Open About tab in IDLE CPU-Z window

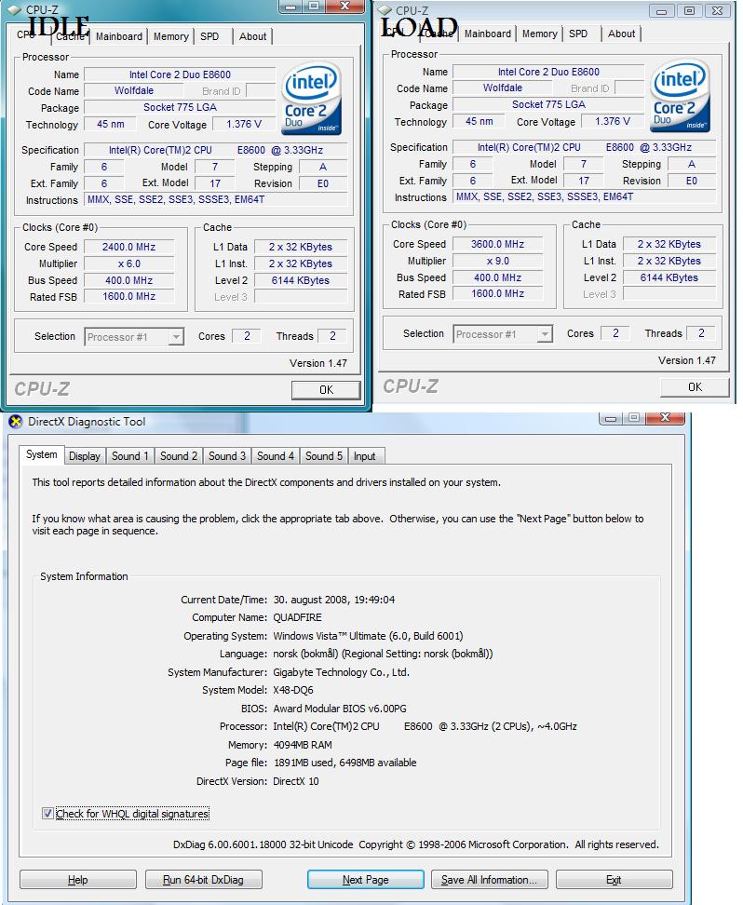[x=253, y=36]
